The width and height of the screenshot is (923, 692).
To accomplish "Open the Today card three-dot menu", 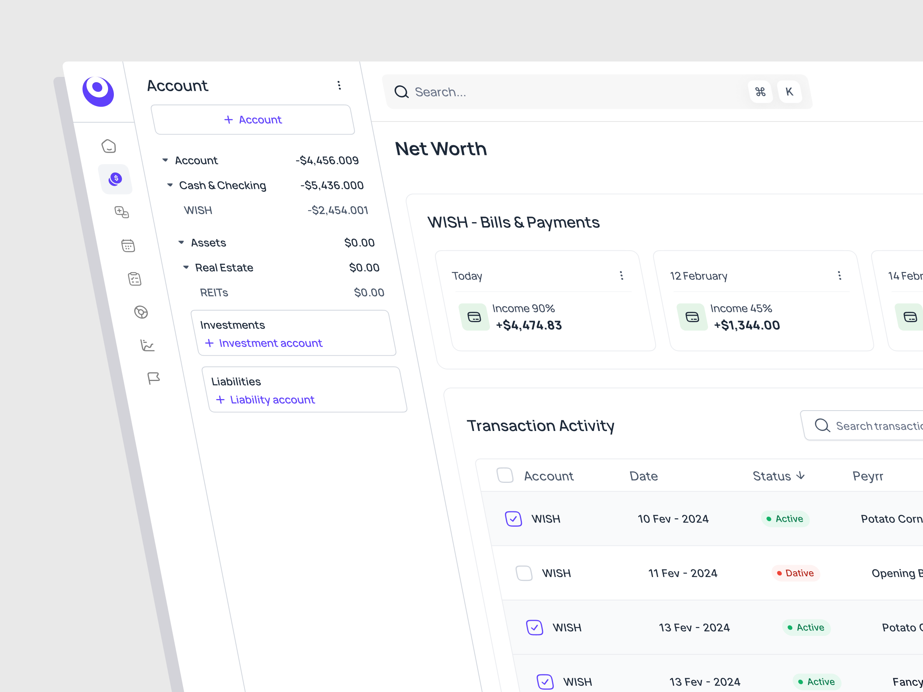I will 622,276.
